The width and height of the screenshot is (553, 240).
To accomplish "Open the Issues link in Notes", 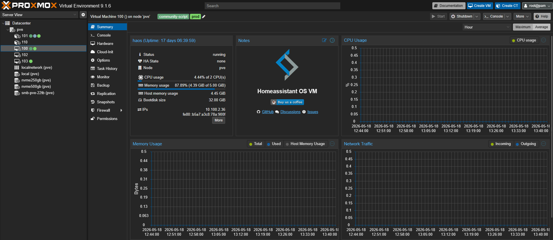I will (313, 112).
